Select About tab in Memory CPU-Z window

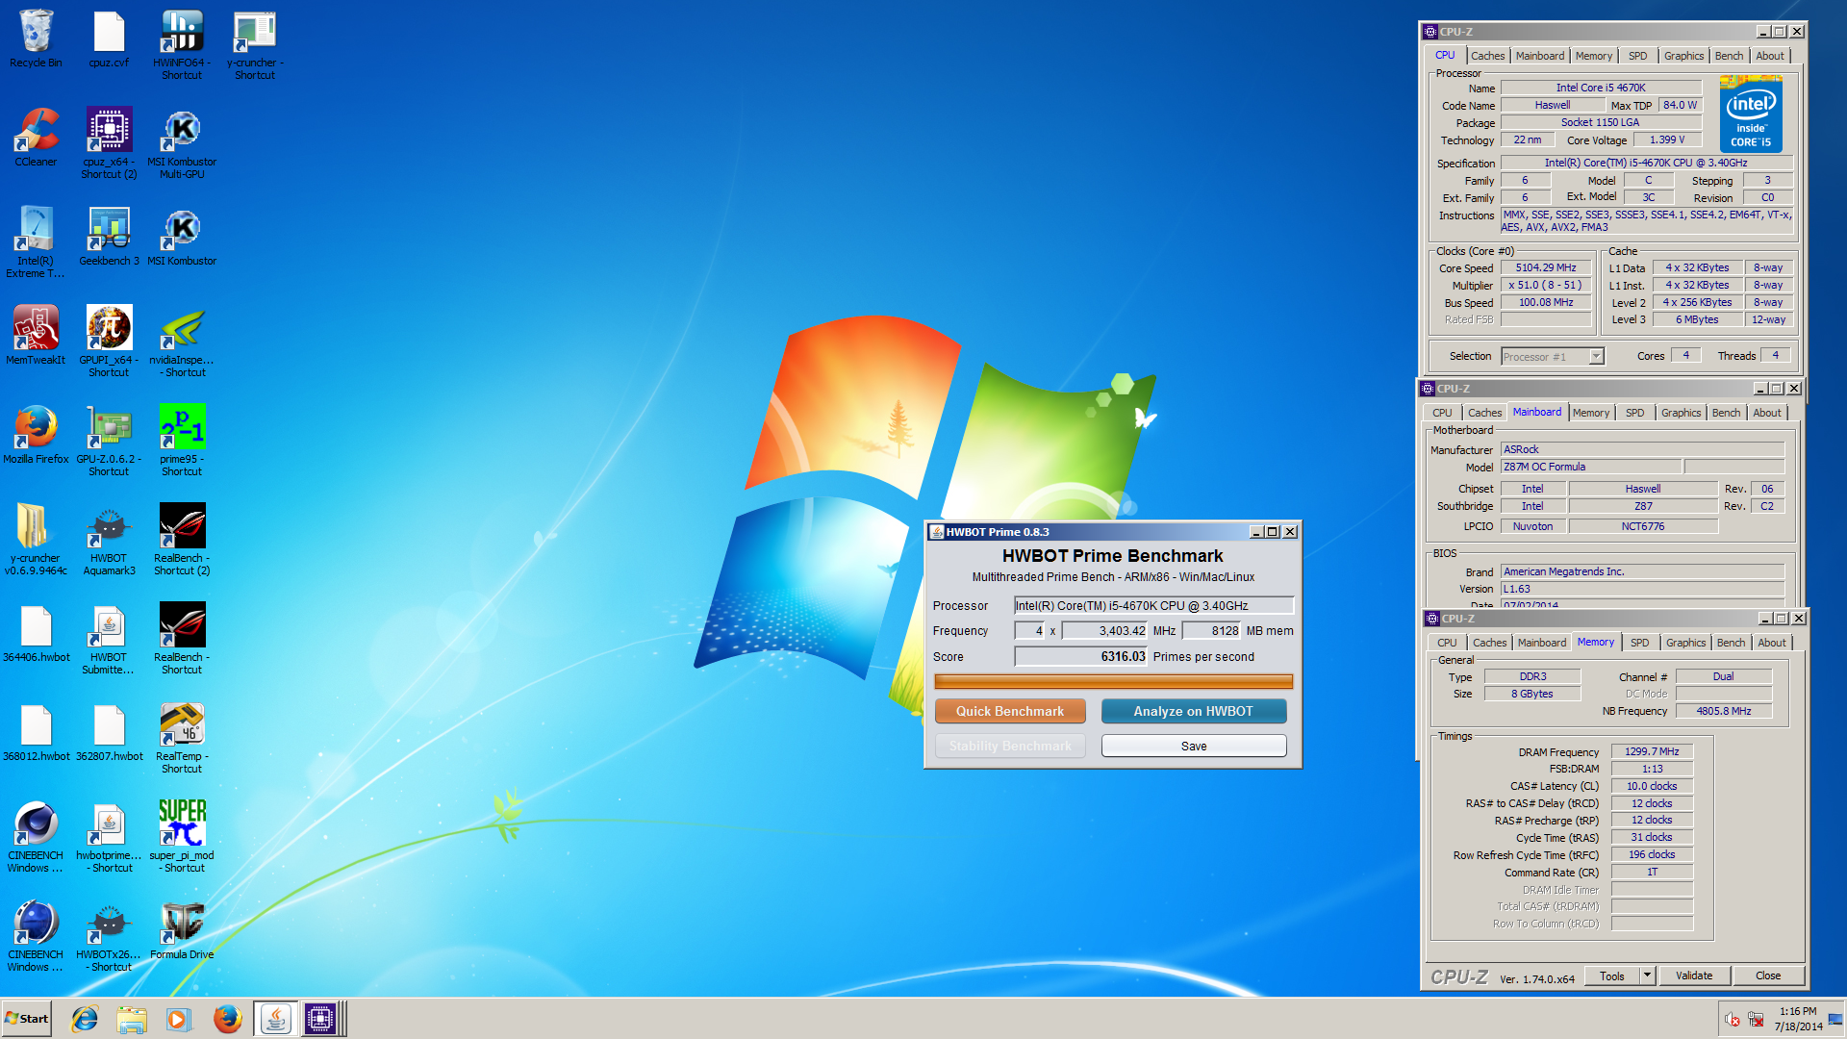[1771, 643]
